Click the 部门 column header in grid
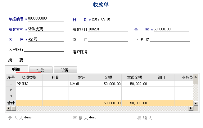The height and width of the screenshot is (128, 203). point(161,77)
